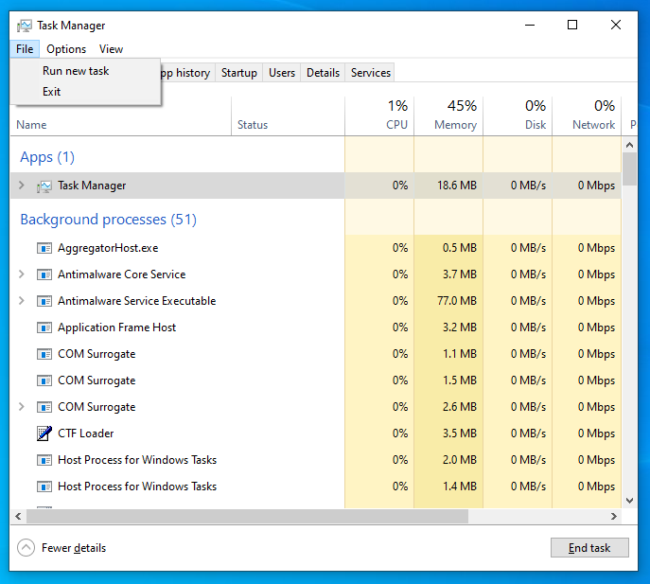Select Antimalware Service Executable name

coord(137,301)
